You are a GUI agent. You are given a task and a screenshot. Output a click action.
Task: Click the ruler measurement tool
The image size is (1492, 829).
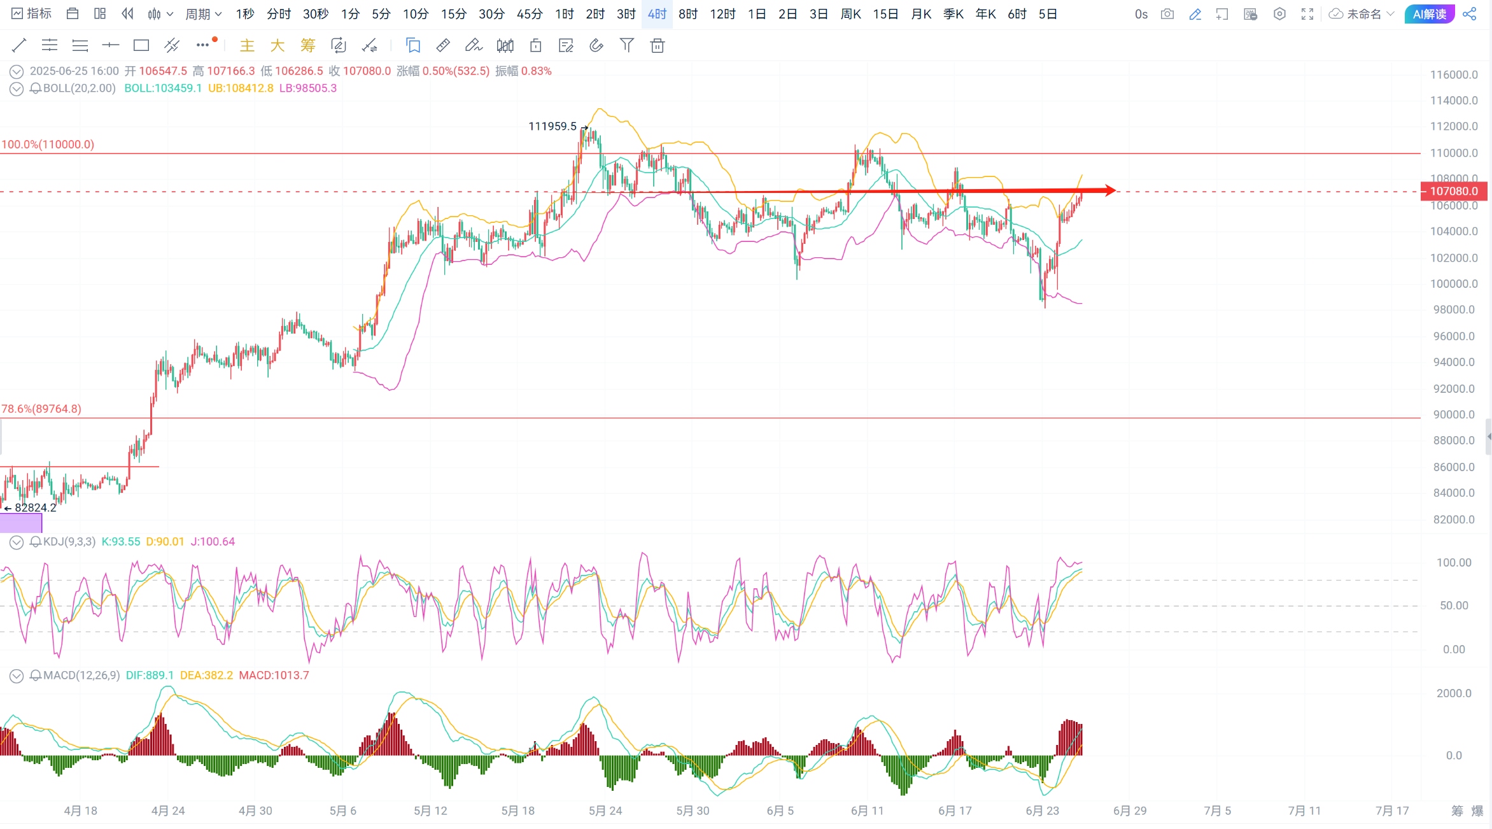(443, 45)
